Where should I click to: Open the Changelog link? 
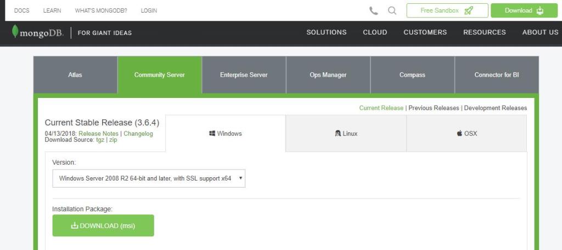[138, 133]
